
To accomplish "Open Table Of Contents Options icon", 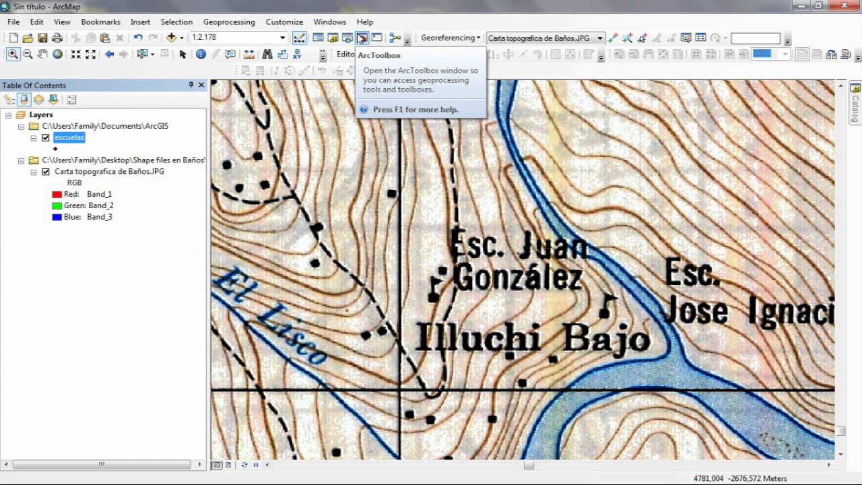I will pos(71,100).
